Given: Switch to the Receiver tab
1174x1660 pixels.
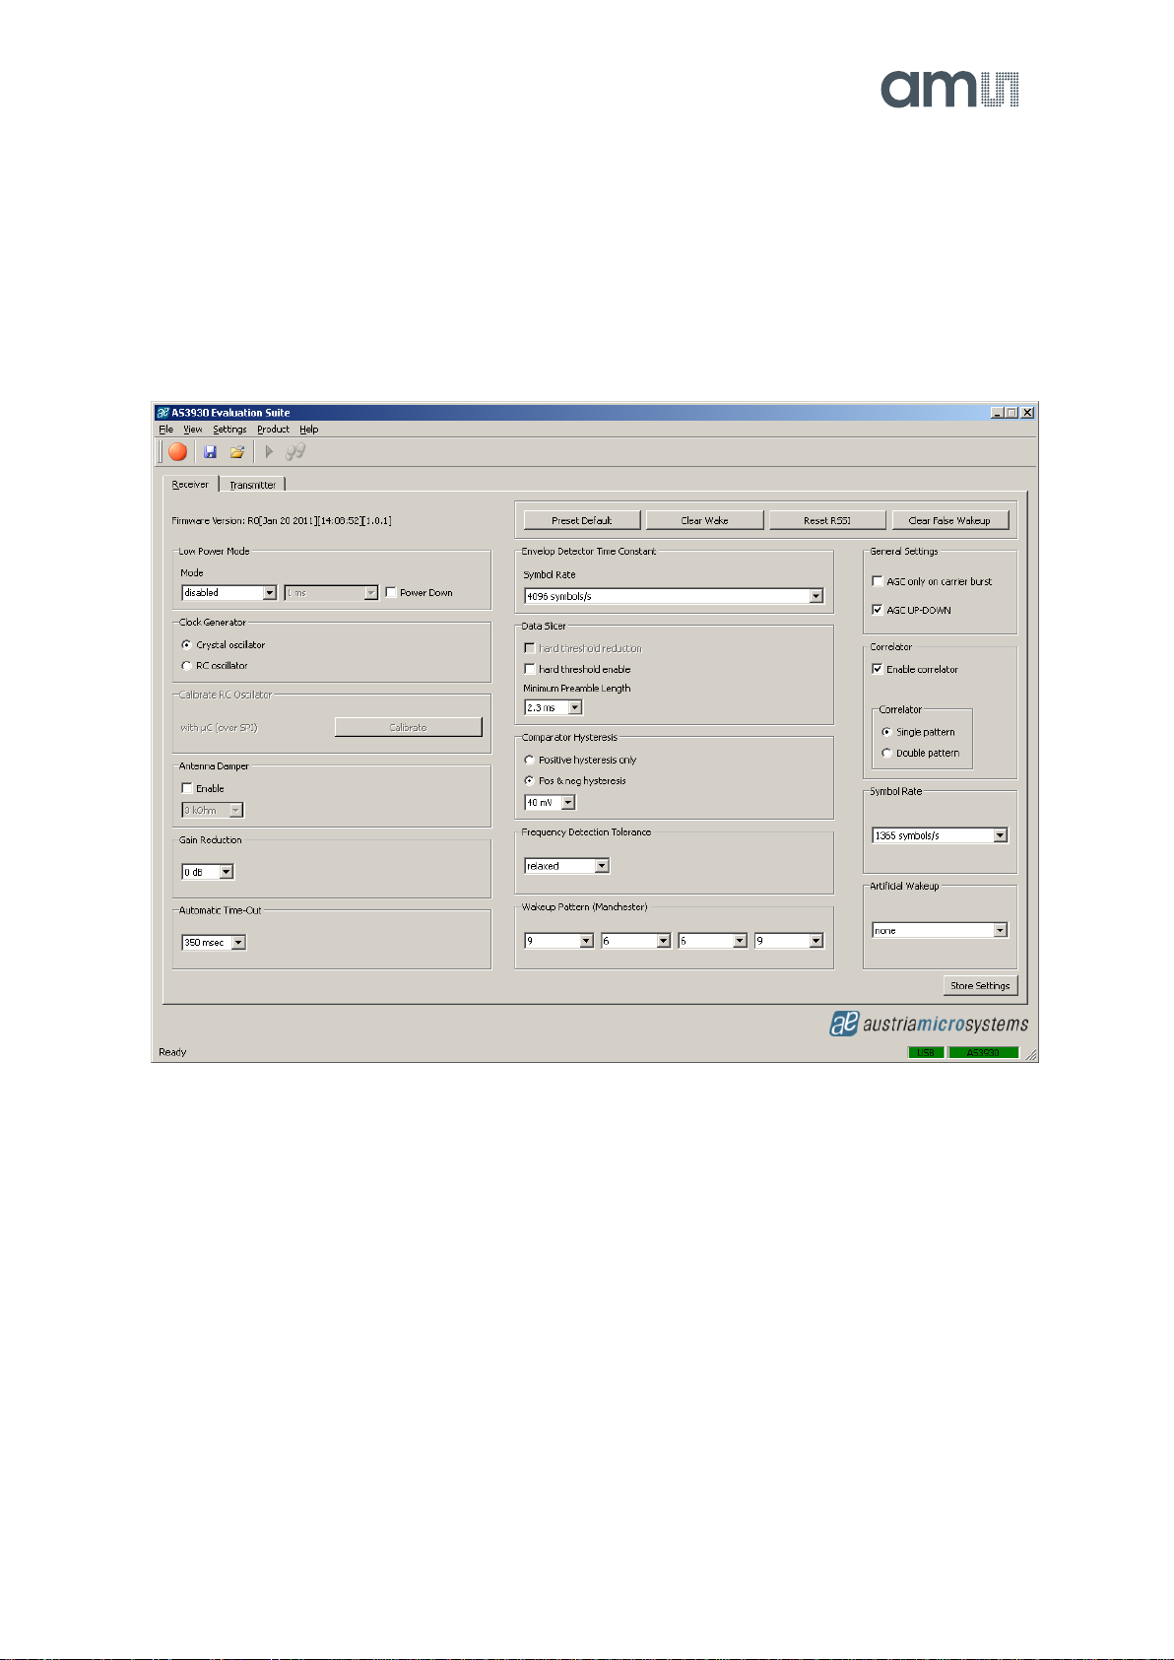Looking at the screenshot, I should (x=190, y=484).
